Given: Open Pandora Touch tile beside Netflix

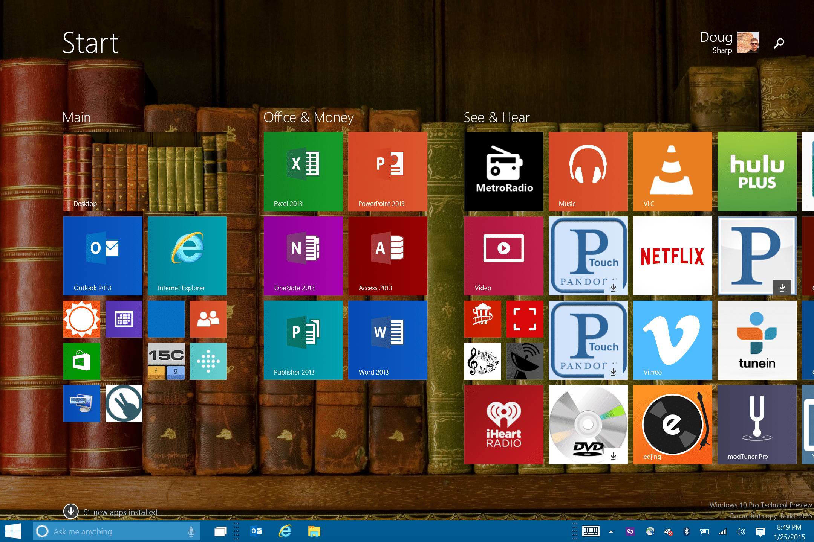Looking at the screenshot, I should [x=588, y=256].
